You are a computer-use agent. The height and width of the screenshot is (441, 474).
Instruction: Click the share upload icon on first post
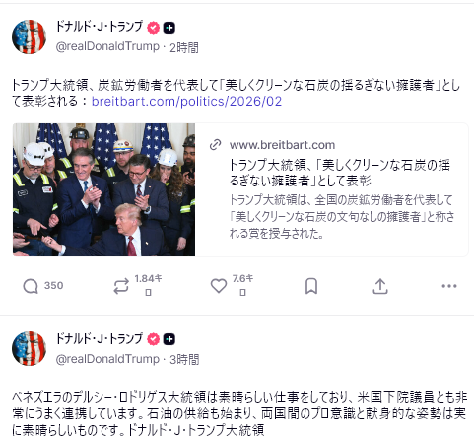380,286
